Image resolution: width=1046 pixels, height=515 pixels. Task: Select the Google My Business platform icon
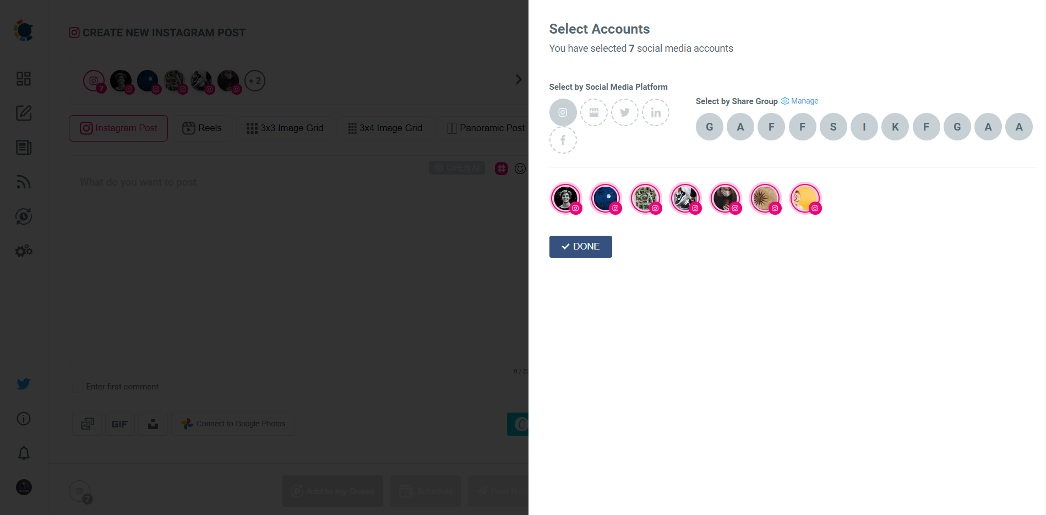coord(593,112)
